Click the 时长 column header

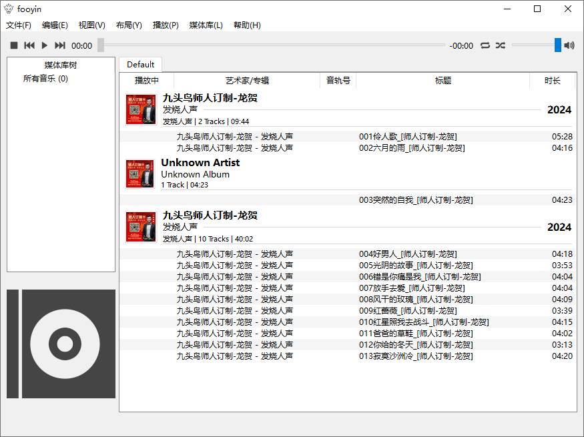tap(552, 81)
